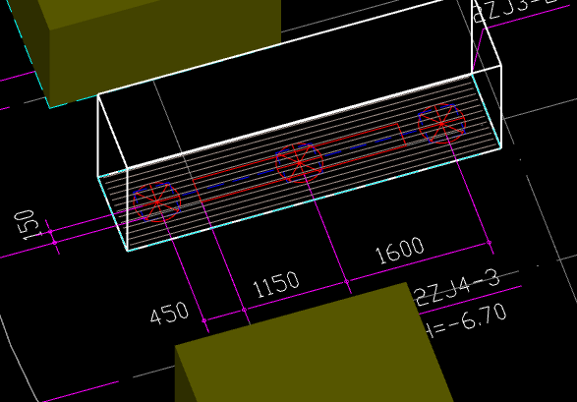577x402 pixels.
Task: Select the 1600 dimension text
Action: pyautogui.click(x=400, y=251)
